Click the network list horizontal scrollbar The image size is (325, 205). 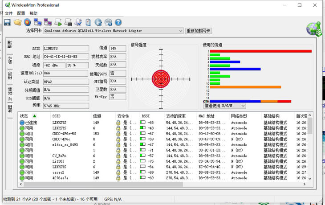(103, 184)
